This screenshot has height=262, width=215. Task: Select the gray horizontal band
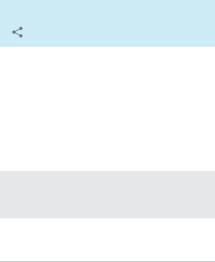click(x=107, y=195)
